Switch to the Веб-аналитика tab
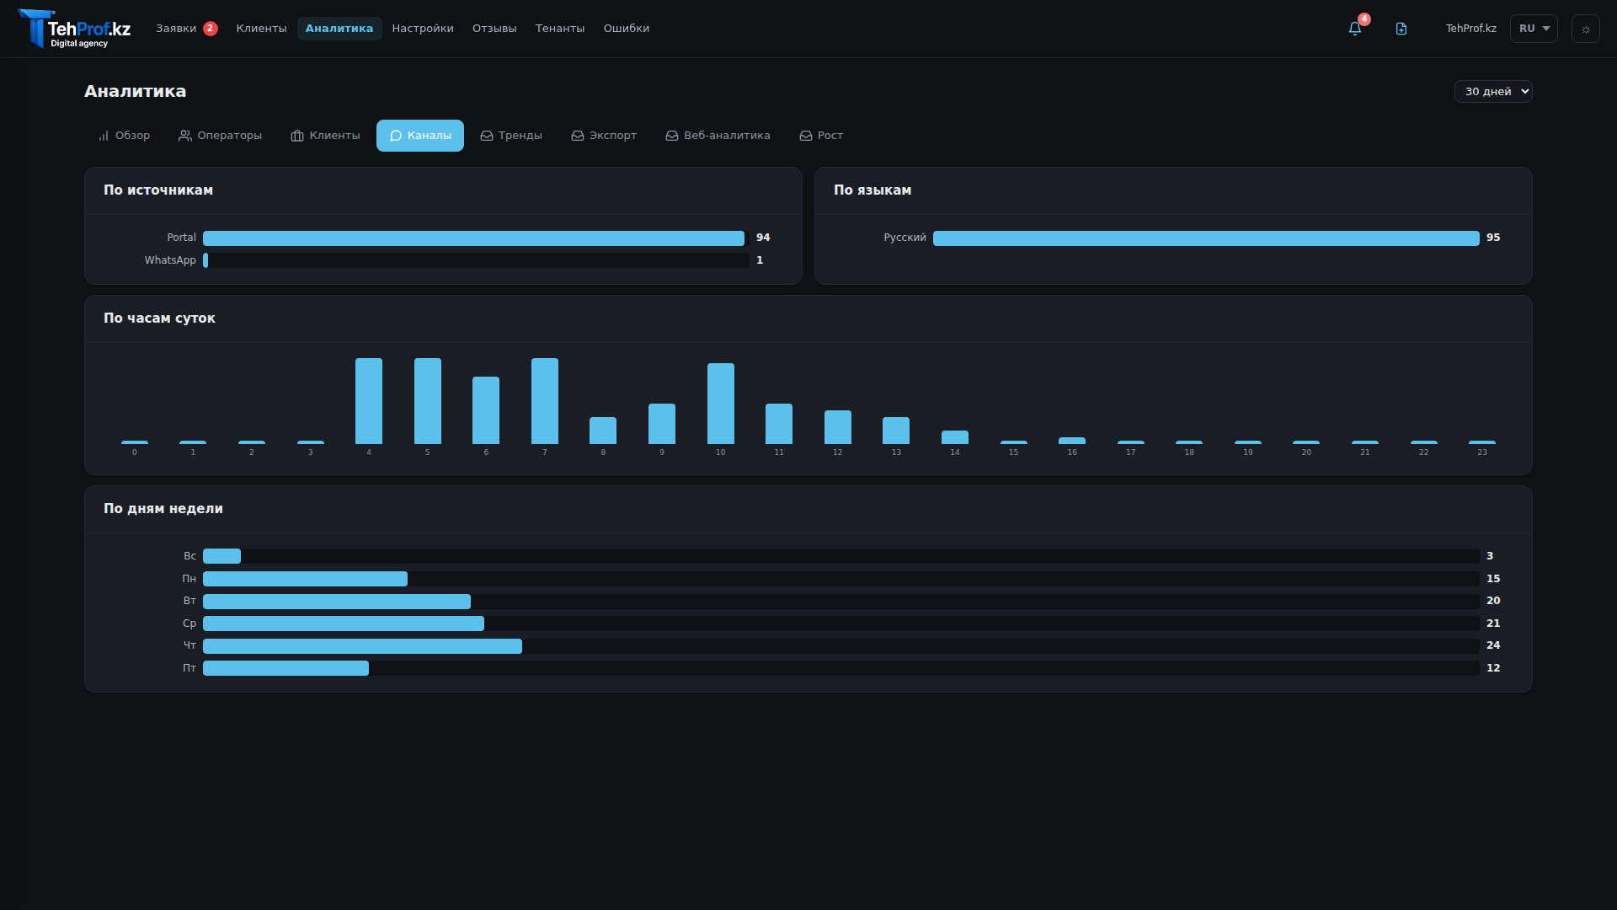 tap(718, 136)
